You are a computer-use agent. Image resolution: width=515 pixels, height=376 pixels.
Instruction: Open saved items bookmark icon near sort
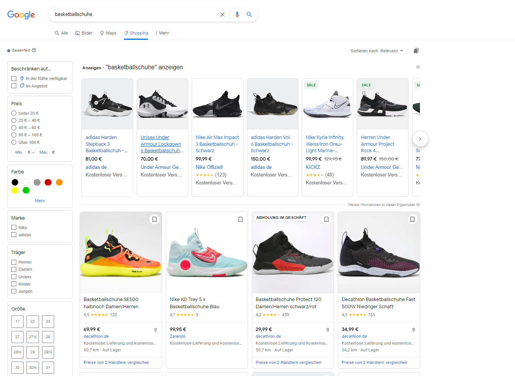point(416,51)
